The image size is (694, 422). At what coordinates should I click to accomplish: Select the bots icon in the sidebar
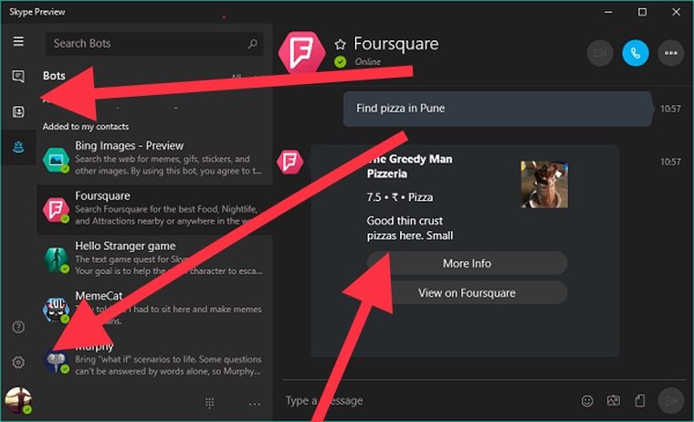(18, 147)
